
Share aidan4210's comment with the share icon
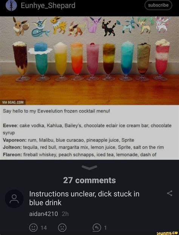(x=170, y=193)
